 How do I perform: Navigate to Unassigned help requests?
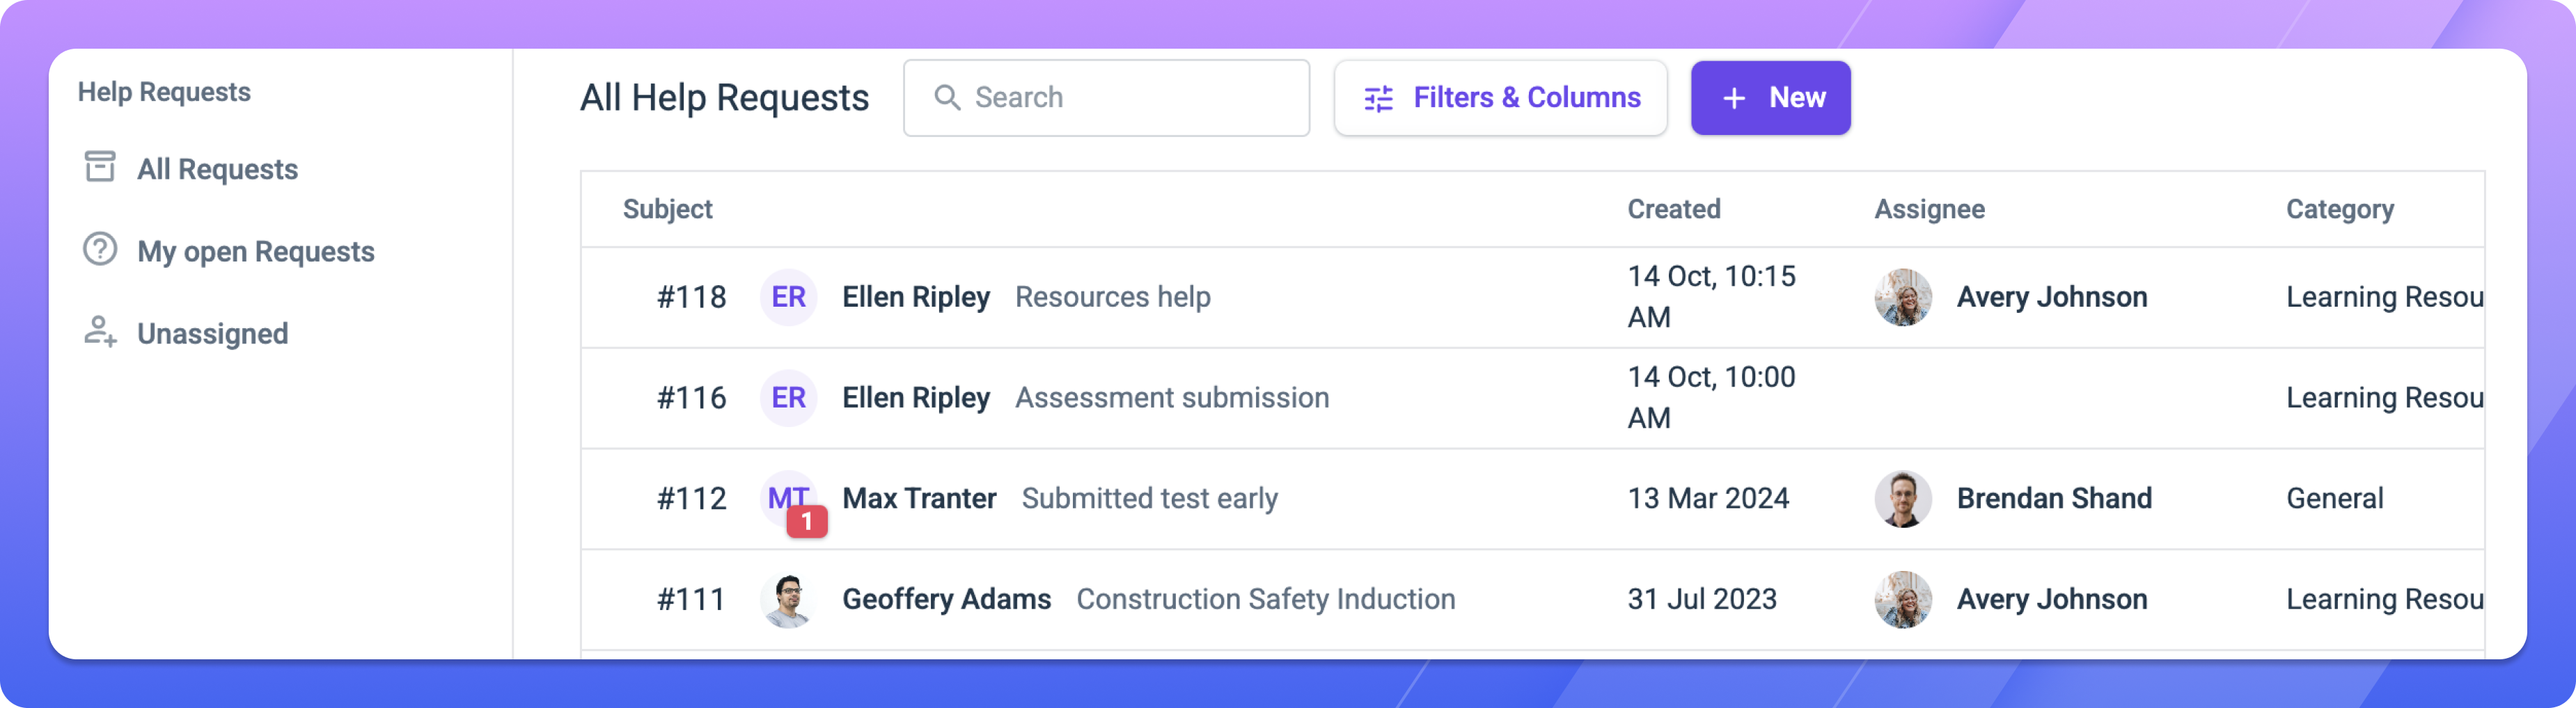coord(212,334)
